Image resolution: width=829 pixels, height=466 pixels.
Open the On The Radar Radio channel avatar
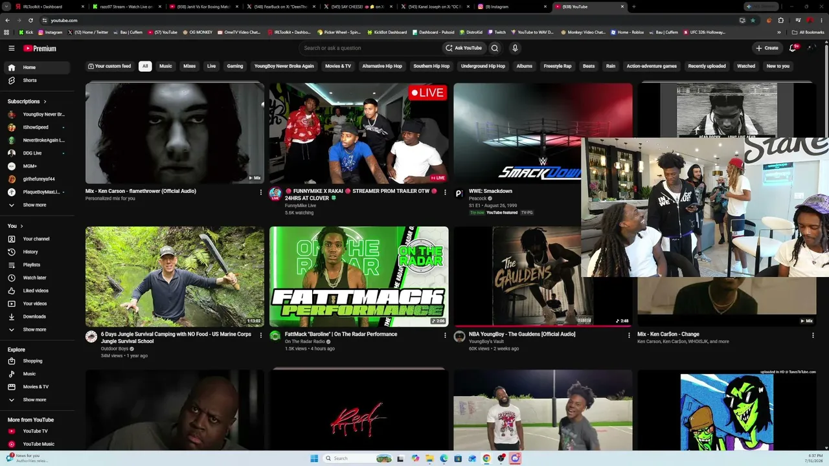pos(275,337)
